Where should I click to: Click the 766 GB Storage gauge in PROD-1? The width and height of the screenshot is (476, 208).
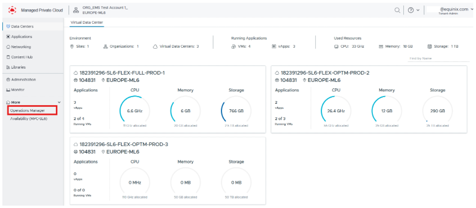[x=236, y=111]
